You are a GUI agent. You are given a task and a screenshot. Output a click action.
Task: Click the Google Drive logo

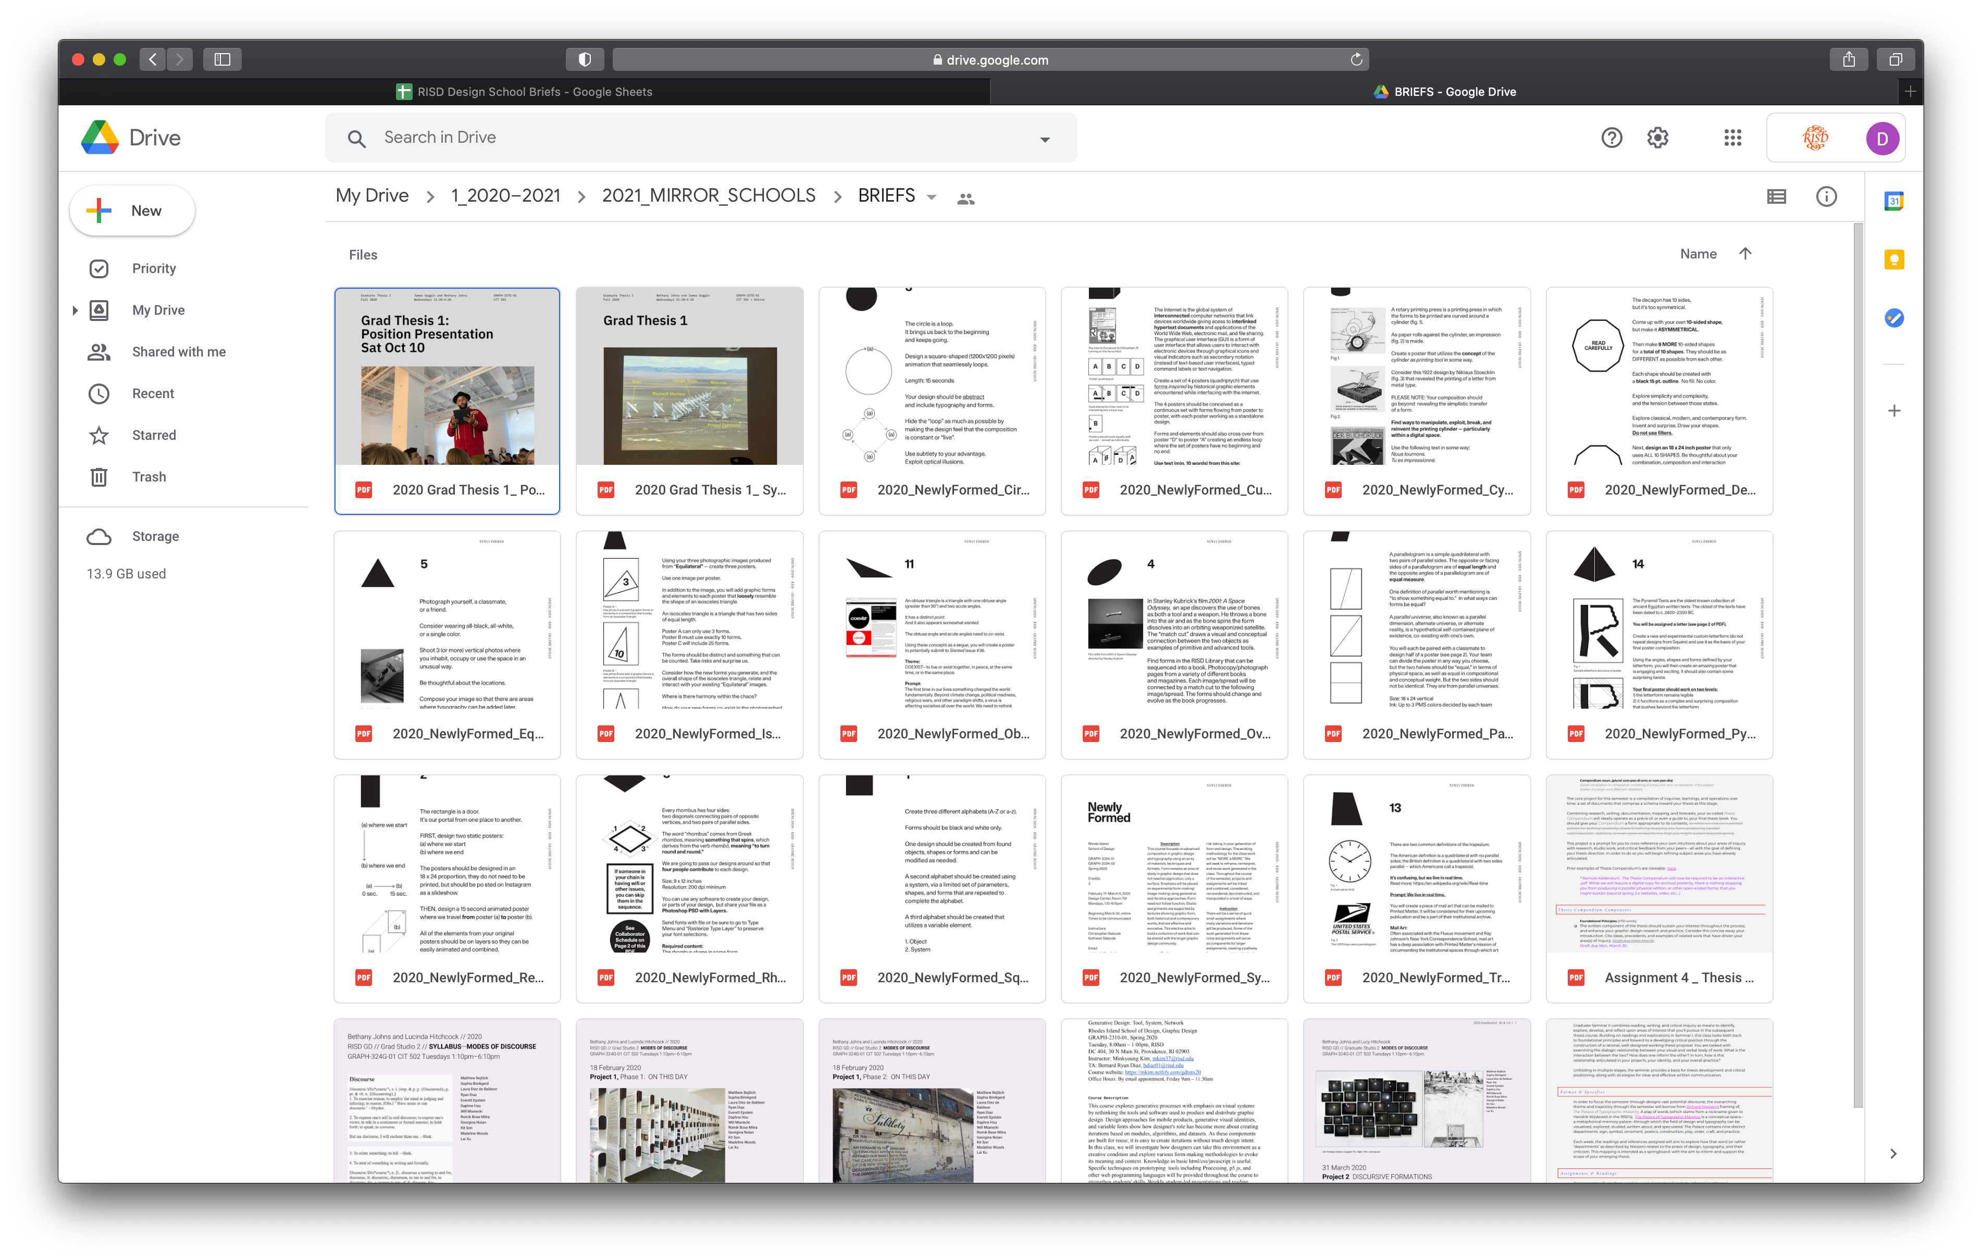coord(131,138)
